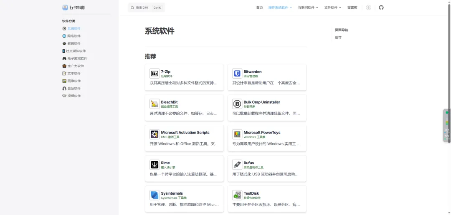451x215 pixels.
Task: Click the Rufus USB drive icon
Action: pos(237,165)
